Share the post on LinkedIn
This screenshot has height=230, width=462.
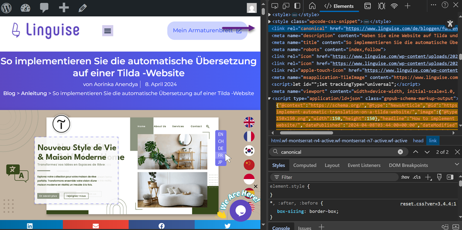[30, 226]
